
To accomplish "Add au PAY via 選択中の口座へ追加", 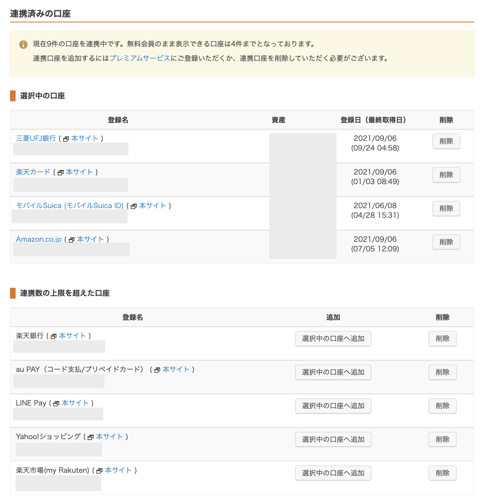I will click(x=333, y=372).
